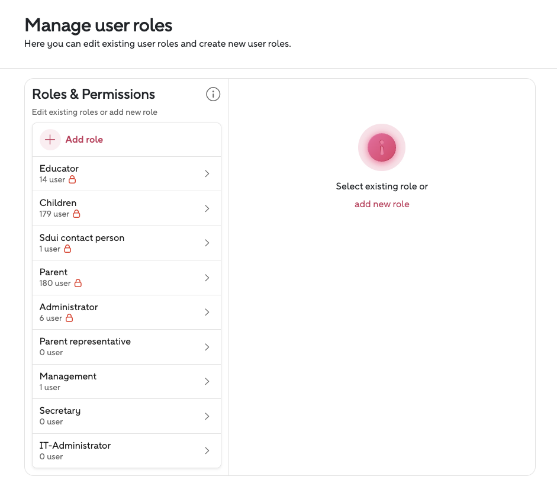Expand the Educator role chevron
Screen dimensions: 557x499
click(x=207, y=173)
